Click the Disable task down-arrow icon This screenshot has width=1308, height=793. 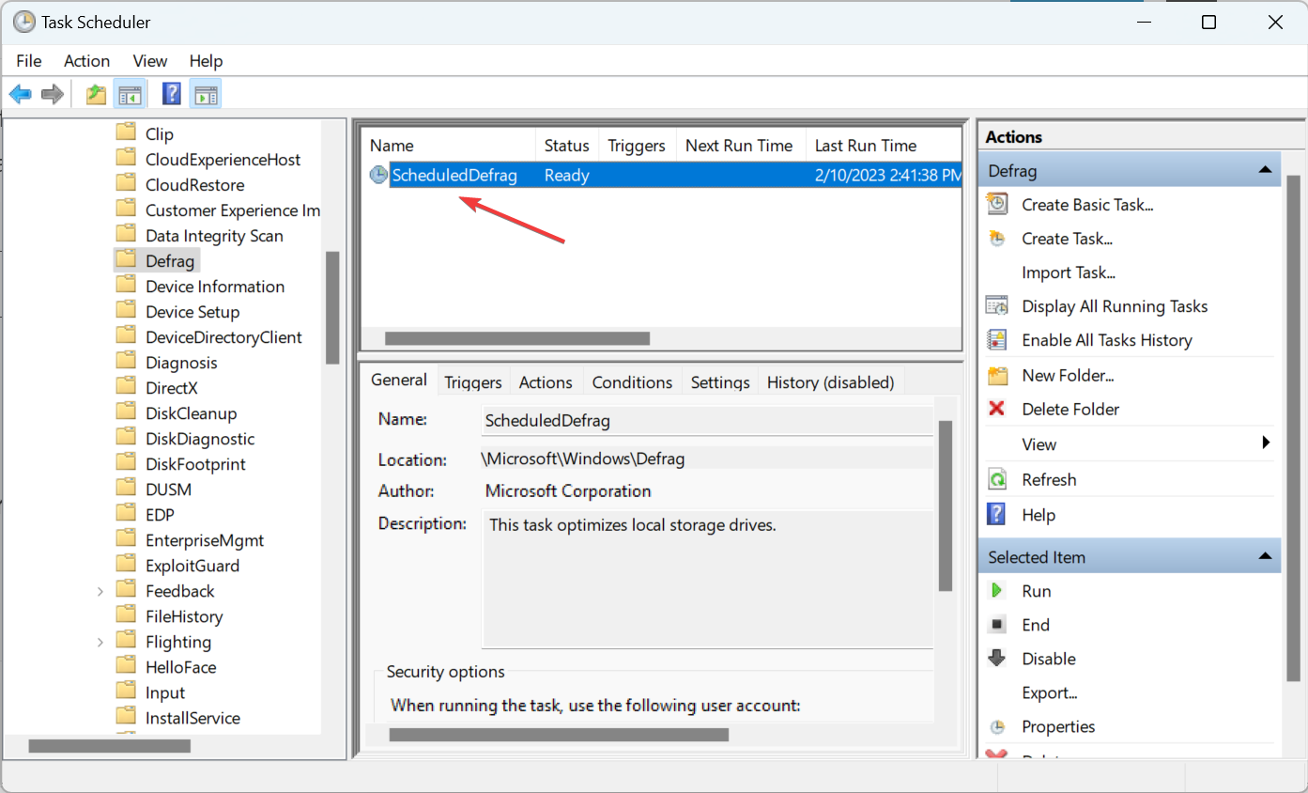click(x=997, y=659)
